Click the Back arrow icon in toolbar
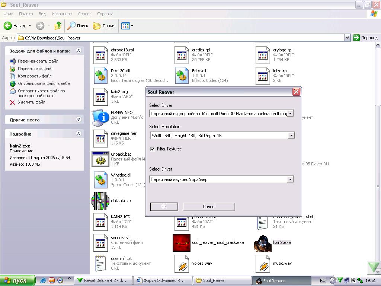381x286 pixels. pos(8,26)
